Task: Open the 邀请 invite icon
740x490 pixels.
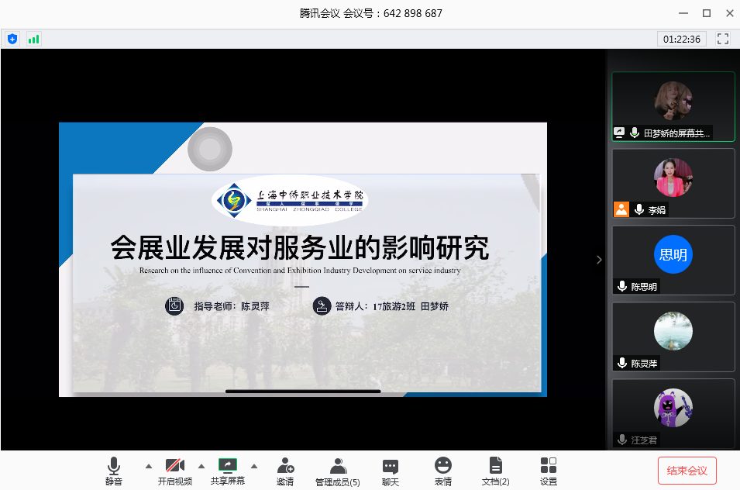Action: point(285,471)
